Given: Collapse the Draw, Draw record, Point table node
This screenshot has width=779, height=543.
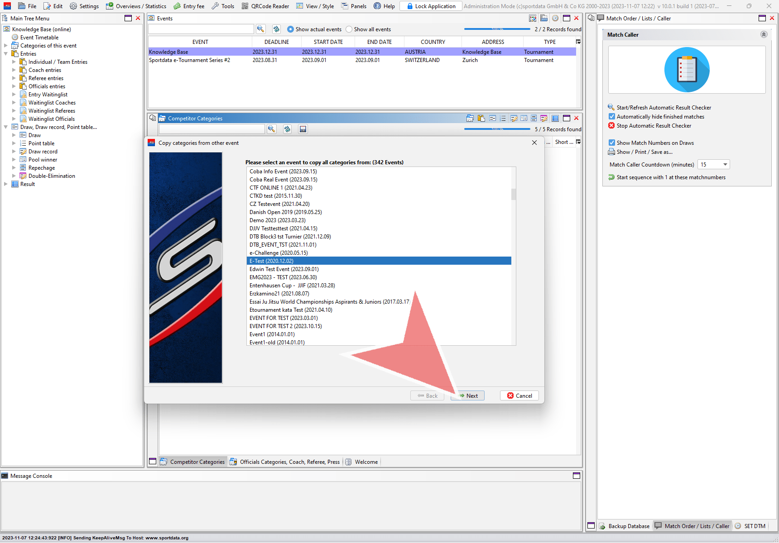Looking at the screenshot, I should pos(6,127).
